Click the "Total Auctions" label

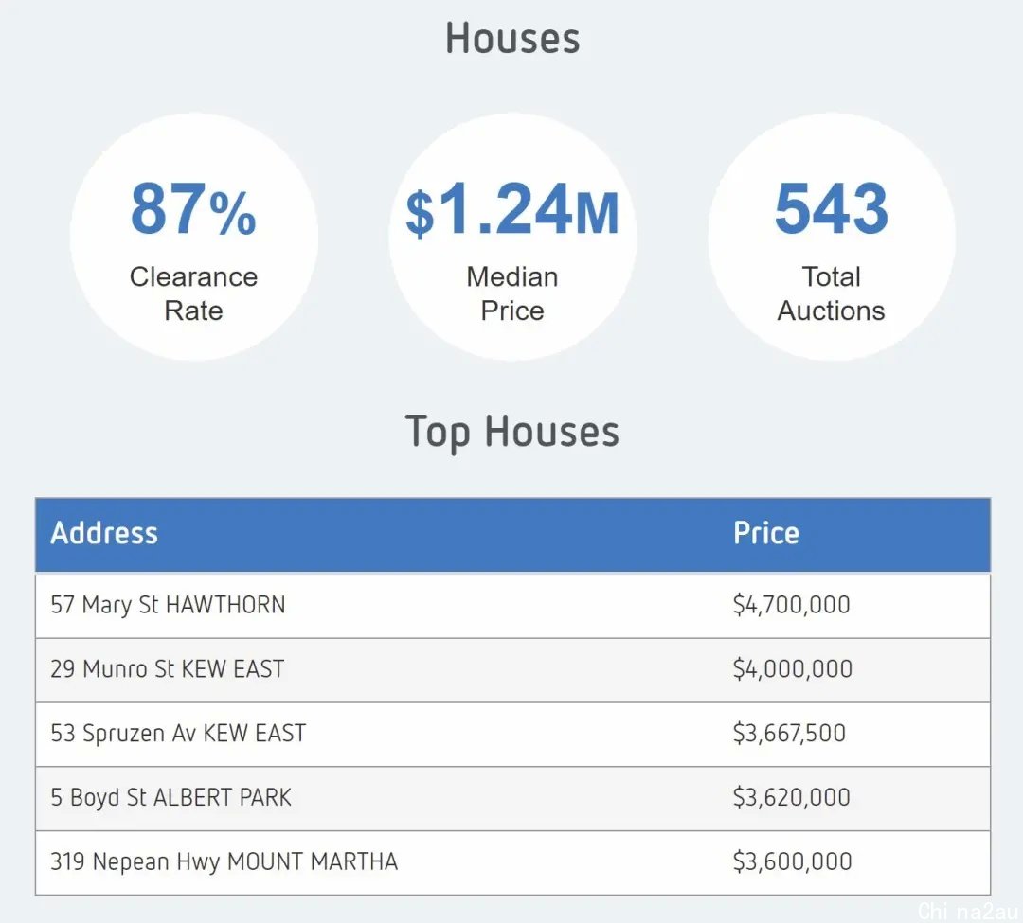832,293
